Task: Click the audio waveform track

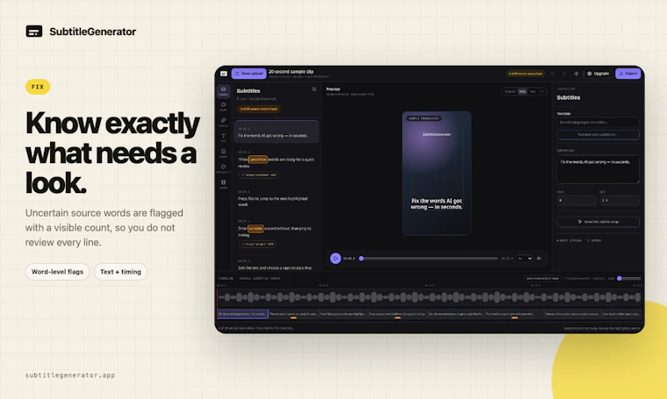Action: click(x=430, y=297)
